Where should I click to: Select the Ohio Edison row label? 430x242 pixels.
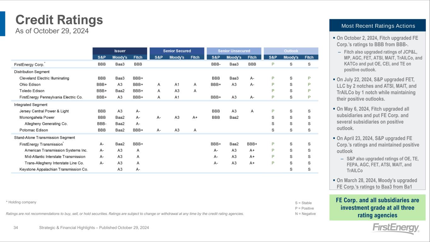pyautogui.click(x=30, y=84)
